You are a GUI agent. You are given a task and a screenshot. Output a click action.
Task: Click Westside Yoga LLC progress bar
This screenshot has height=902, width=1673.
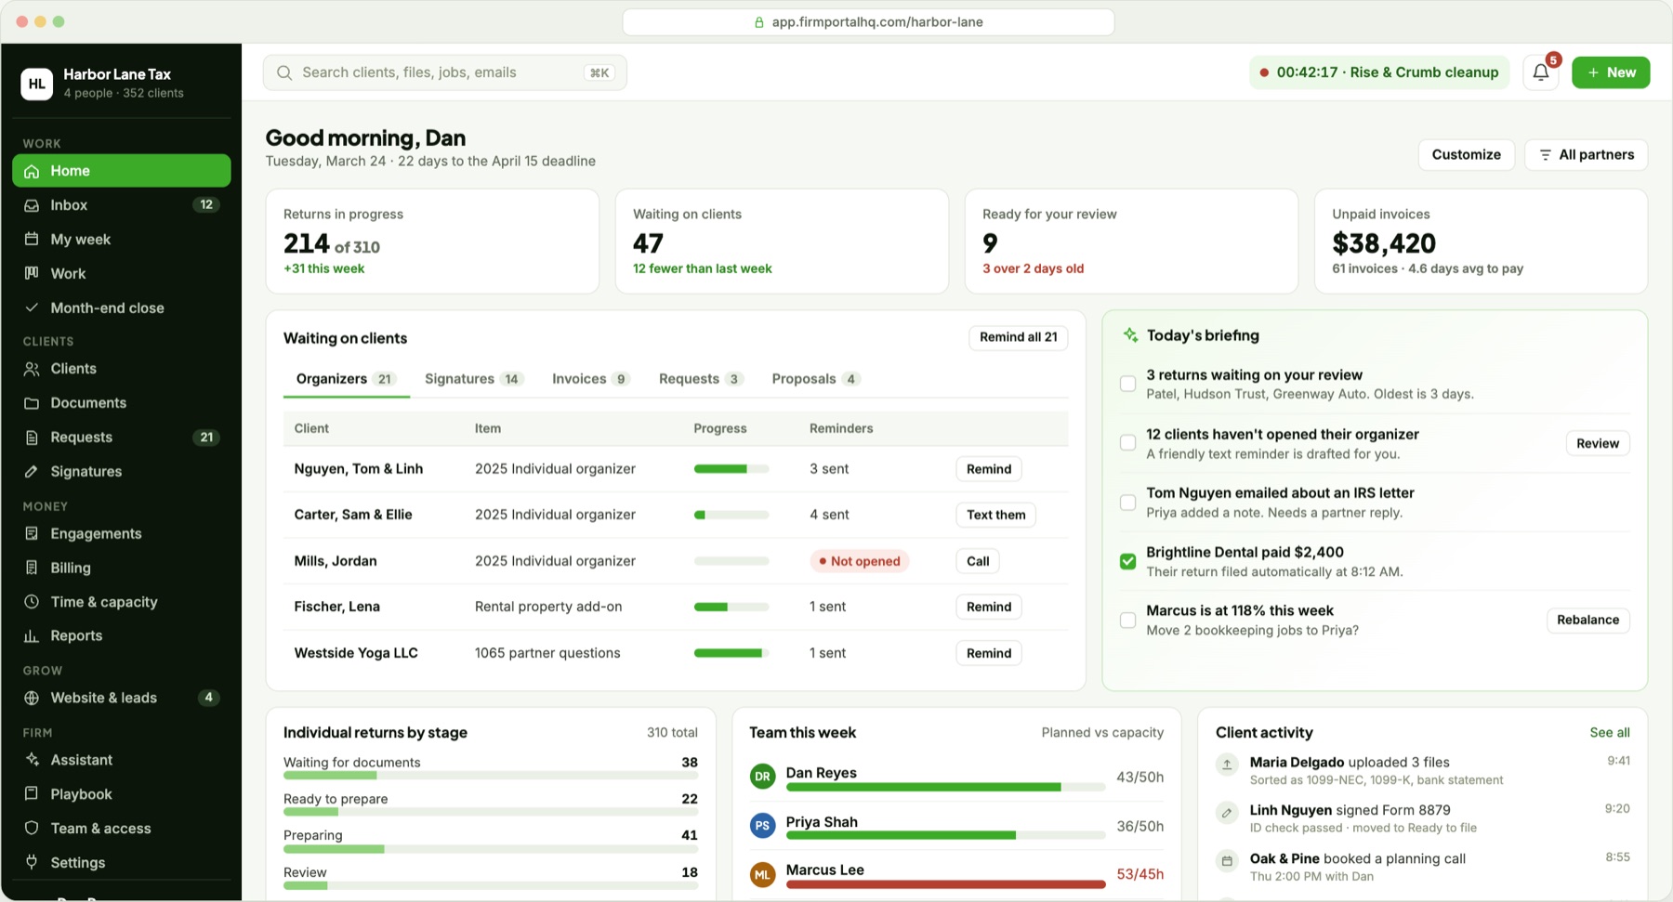(x=731, y=653)
